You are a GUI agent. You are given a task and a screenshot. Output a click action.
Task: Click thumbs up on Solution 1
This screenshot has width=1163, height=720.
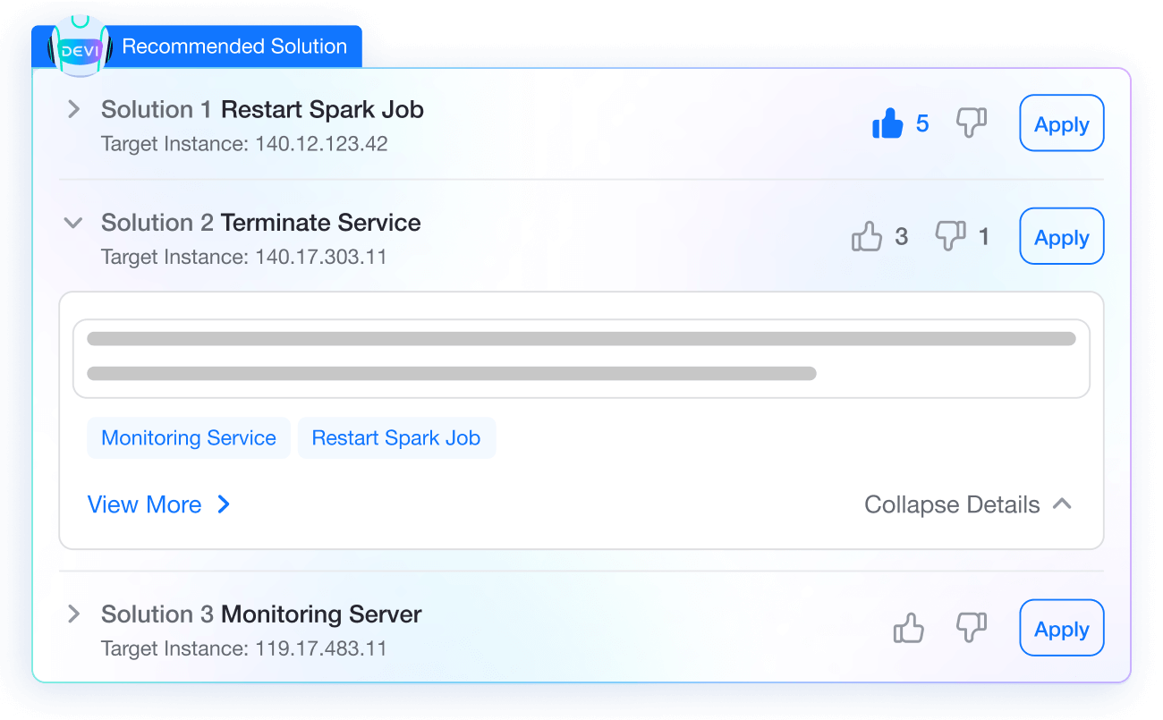pos(887,124)
